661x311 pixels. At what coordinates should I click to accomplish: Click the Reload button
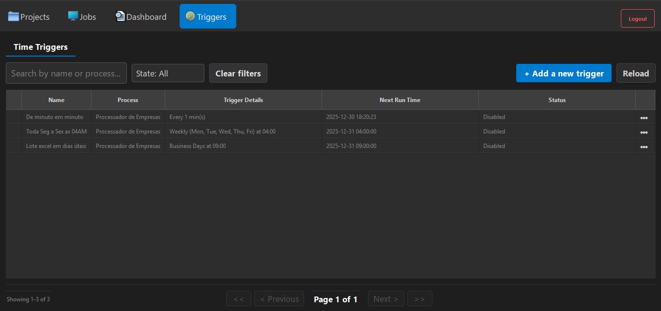636,73
